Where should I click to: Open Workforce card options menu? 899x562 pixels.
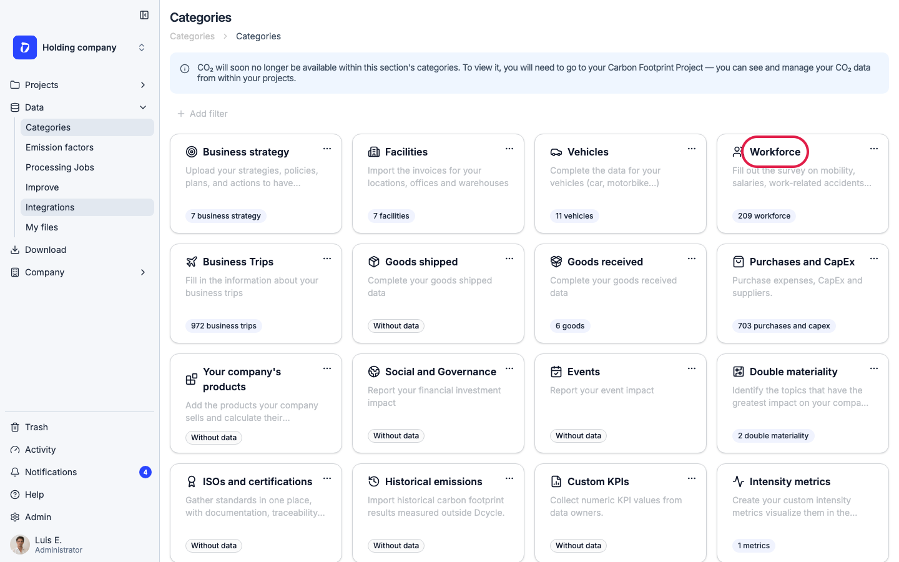(x=874, y=149)
